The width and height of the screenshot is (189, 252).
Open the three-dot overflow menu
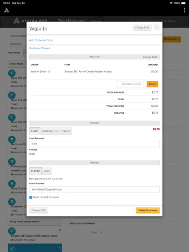tap(184, 10)
